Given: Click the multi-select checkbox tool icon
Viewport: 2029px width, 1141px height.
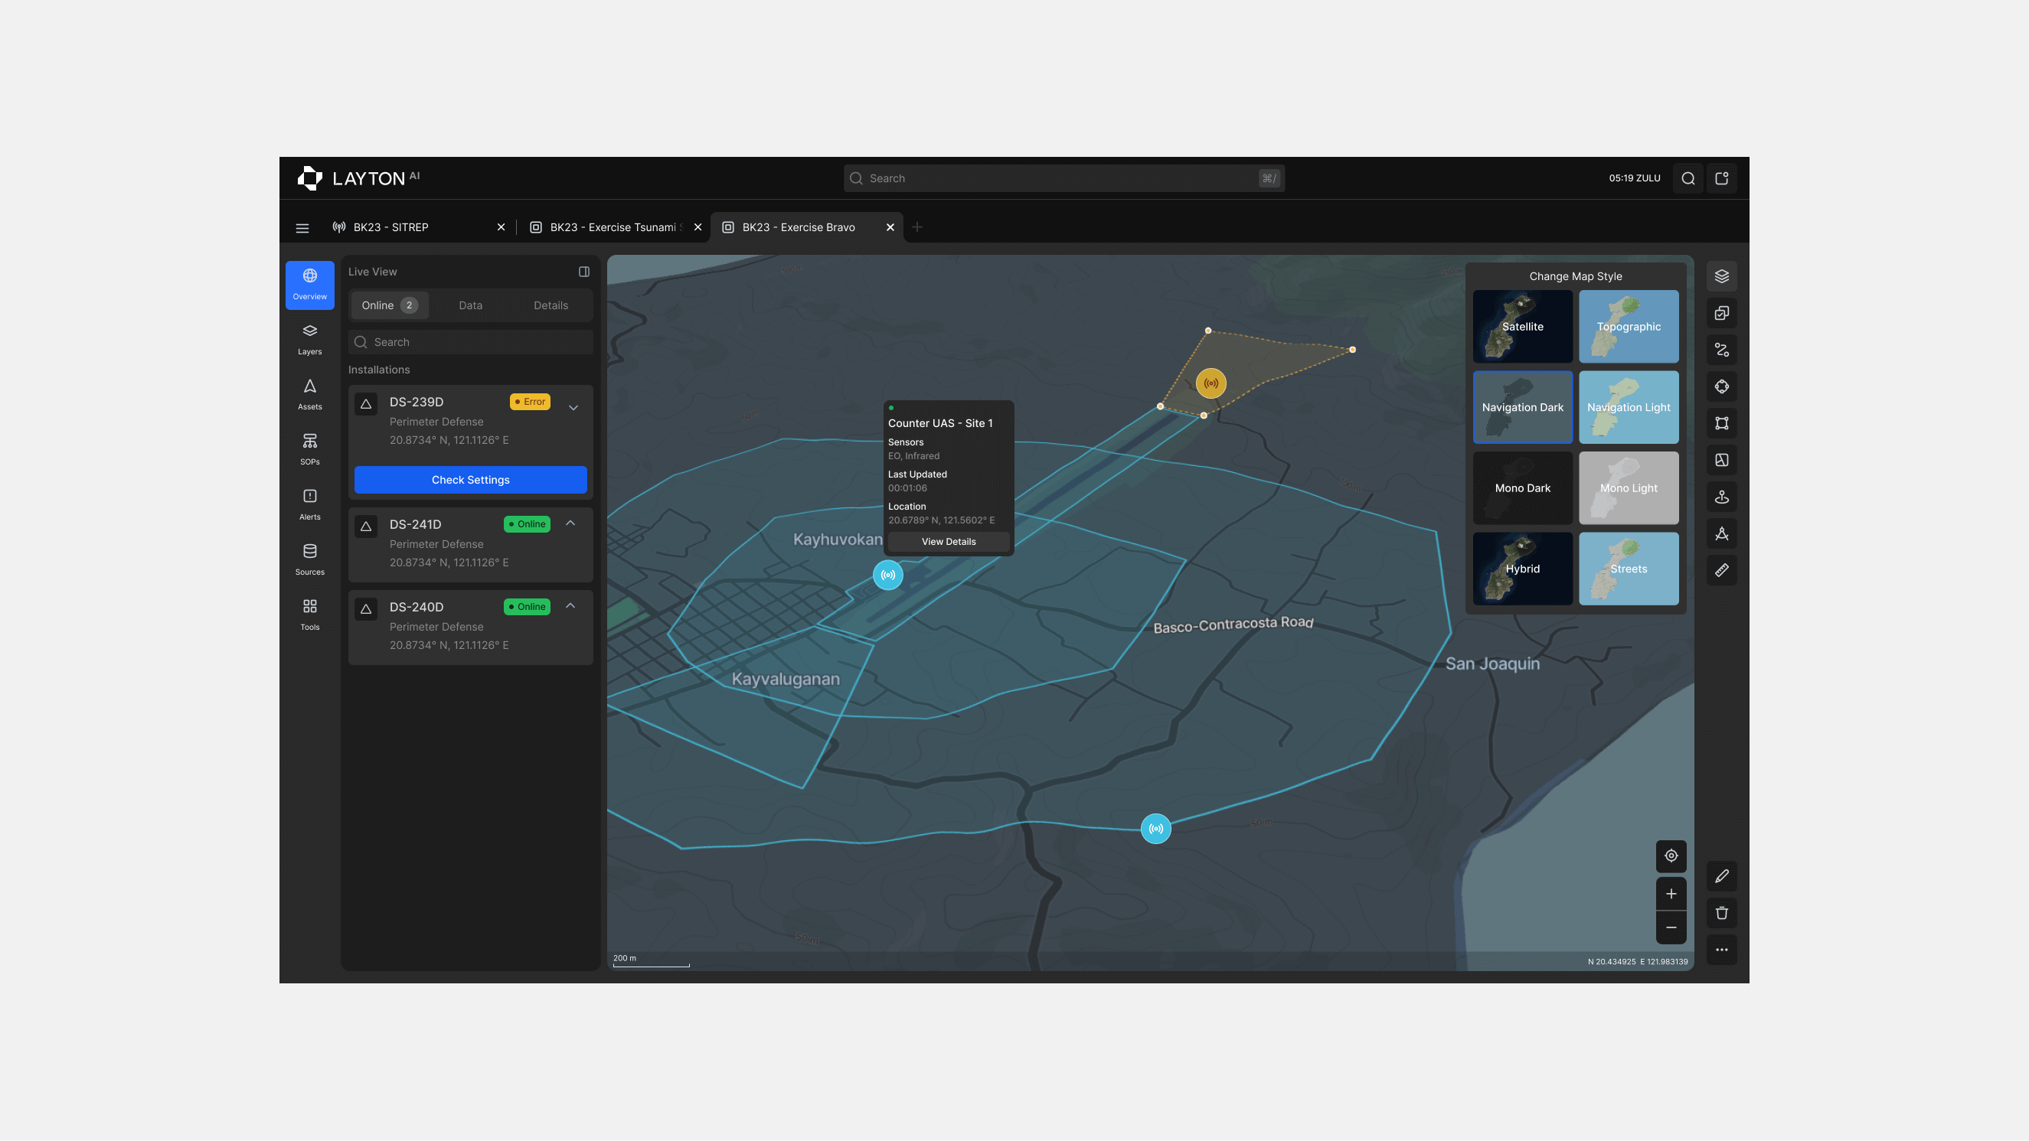Looking at the screenshot, I should coord(1722,314).
